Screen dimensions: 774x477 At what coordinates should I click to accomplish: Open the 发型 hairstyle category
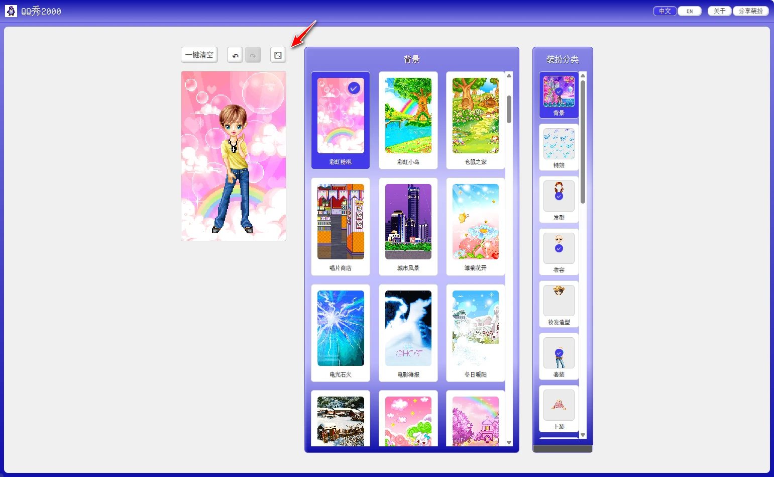(559, 200)
